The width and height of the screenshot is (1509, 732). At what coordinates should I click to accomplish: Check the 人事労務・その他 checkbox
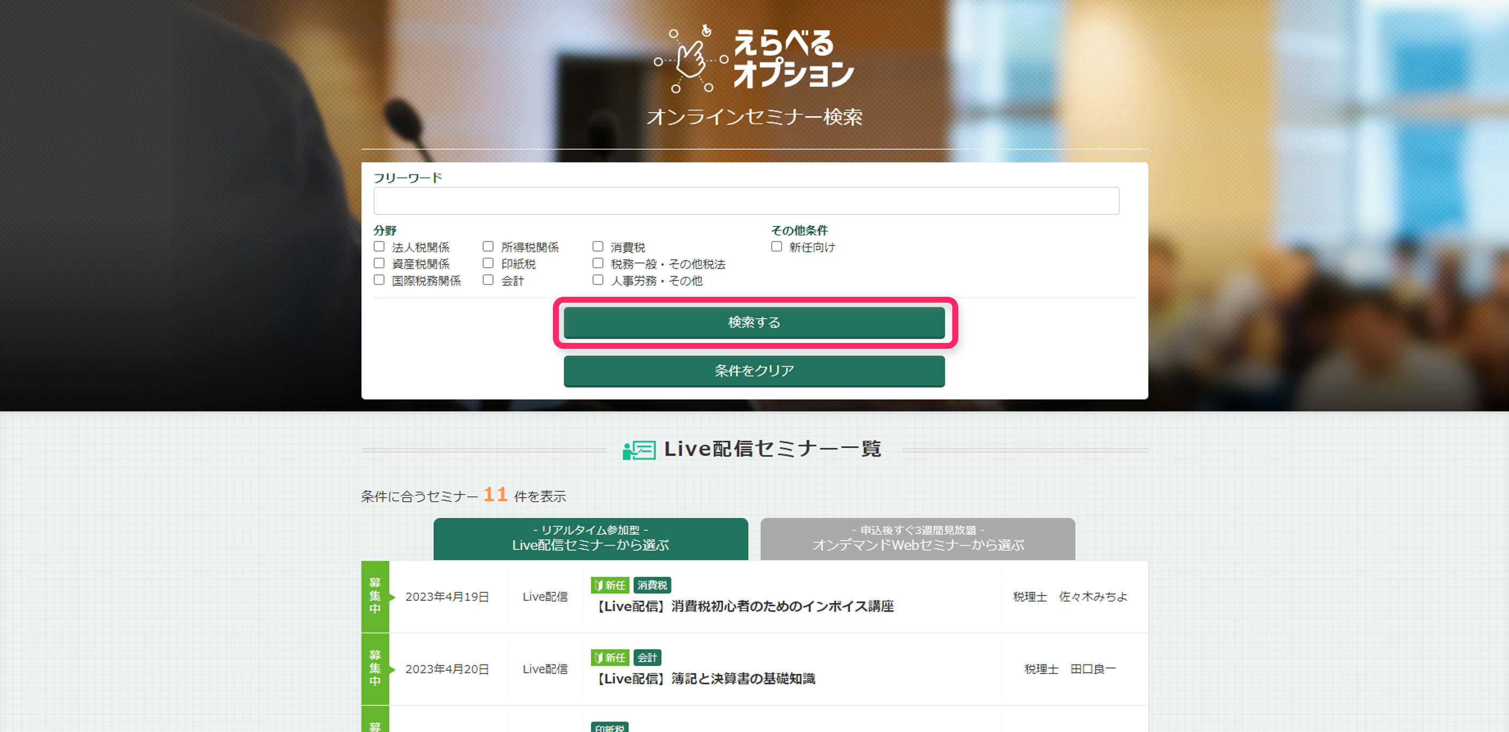pyautogui.click(x=597, y=280)
